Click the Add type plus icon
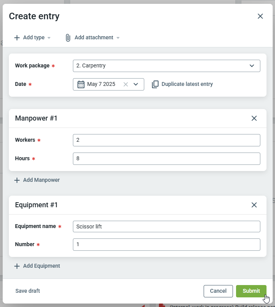 (x=17, y=38)
